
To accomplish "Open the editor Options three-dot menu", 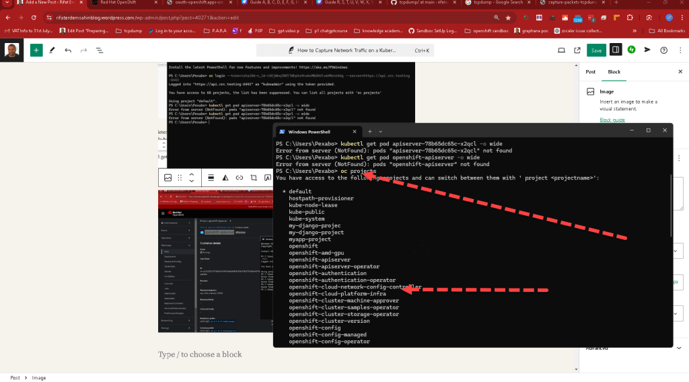I will click(x=680, y=50).
